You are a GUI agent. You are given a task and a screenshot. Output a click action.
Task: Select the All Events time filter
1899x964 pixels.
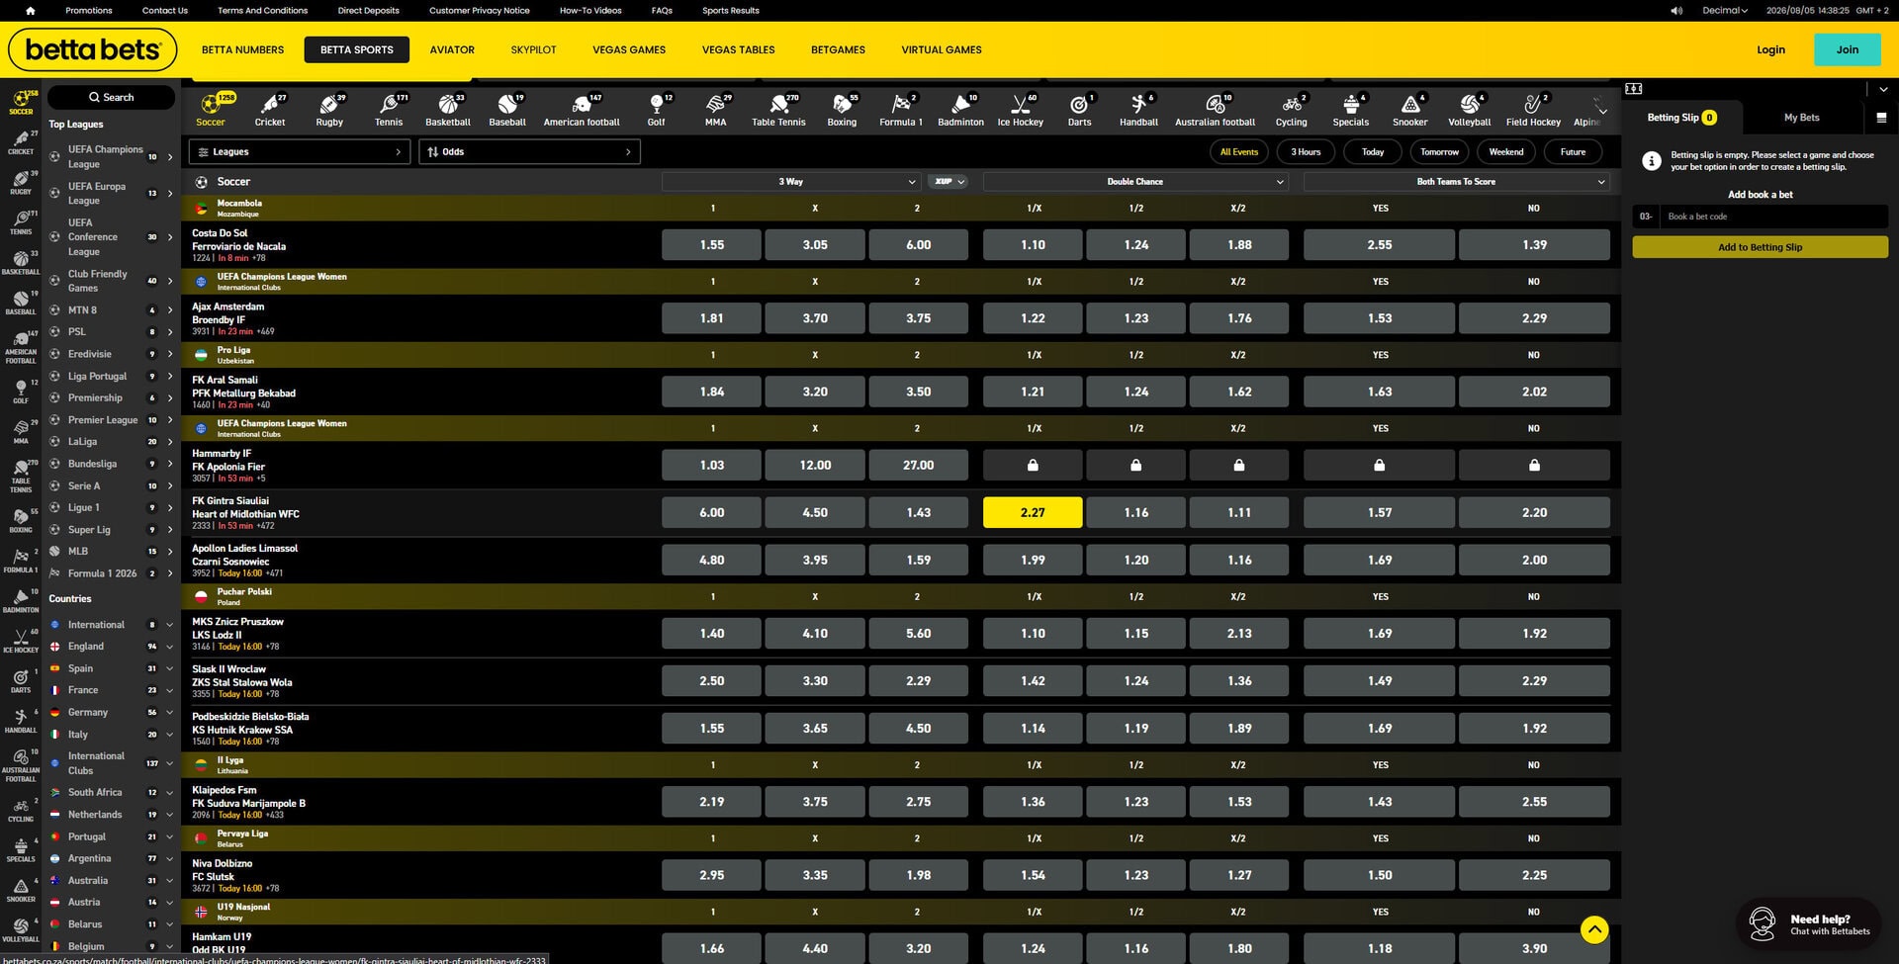(x=1238, y=152)
